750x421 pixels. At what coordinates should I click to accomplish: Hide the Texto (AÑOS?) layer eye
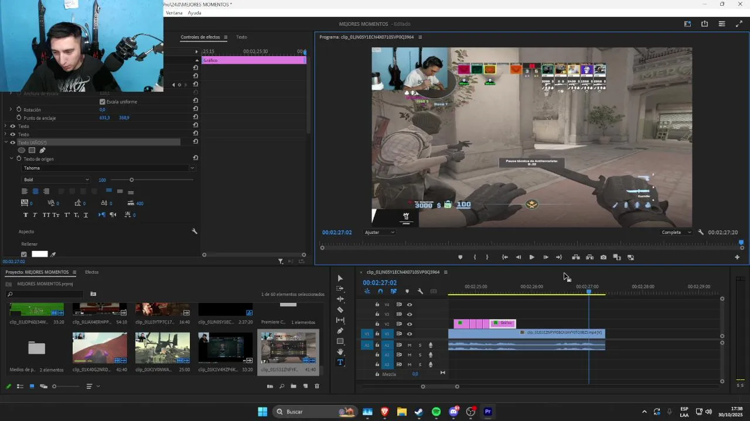click(x=13, y=143)
